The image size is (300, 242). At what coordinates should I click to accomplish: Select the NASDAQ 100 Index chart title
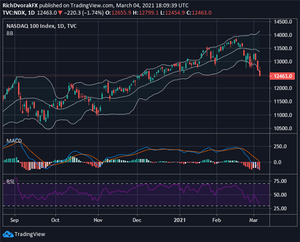tap(41, 26)
